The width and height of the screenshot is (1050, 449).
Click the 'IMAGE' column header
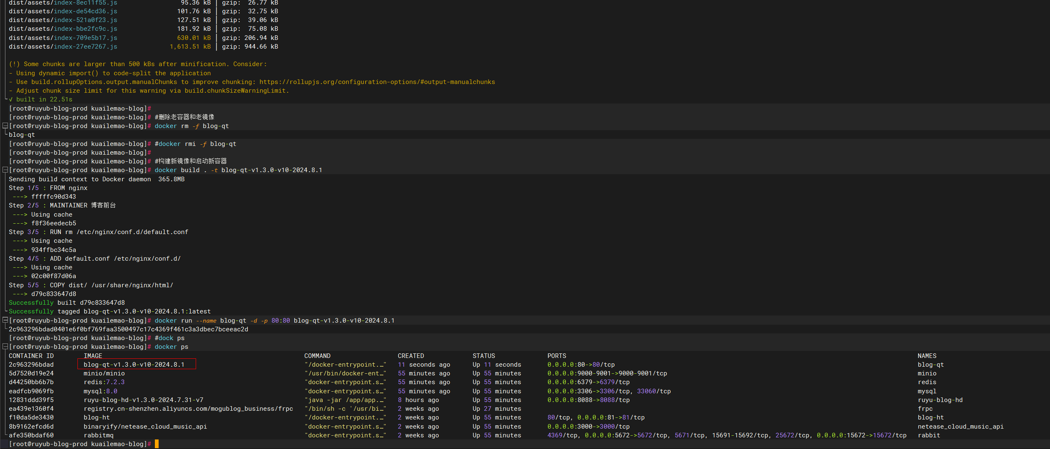93,356
